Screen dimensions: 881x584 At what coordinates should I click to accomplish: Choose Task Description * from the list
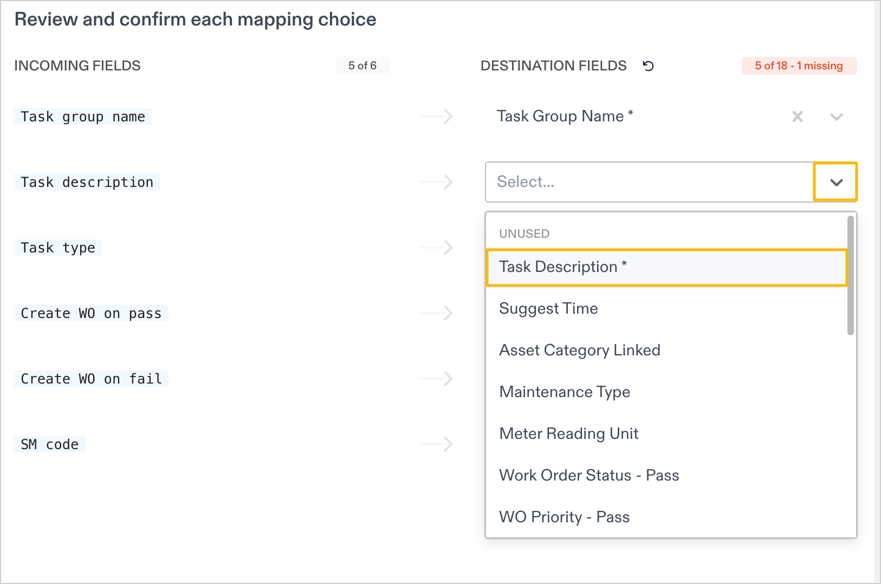click(666, 267)
